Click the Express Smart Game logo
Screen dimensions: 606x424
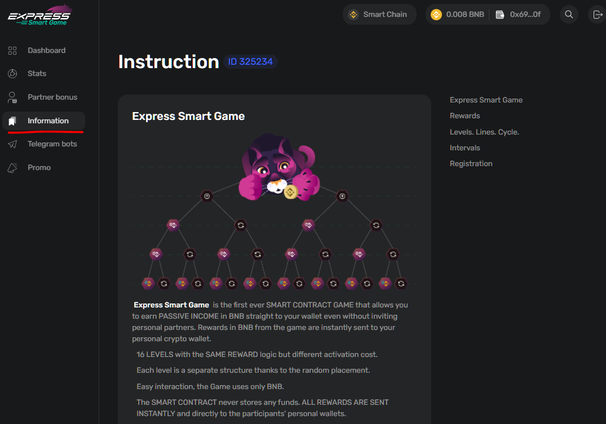[x=40, y=15]
